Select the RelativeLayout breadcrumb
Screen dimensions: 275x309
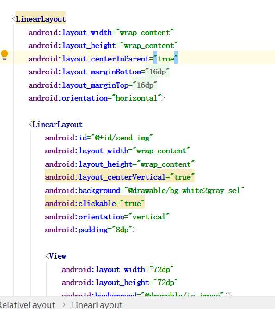coord(27,305)
